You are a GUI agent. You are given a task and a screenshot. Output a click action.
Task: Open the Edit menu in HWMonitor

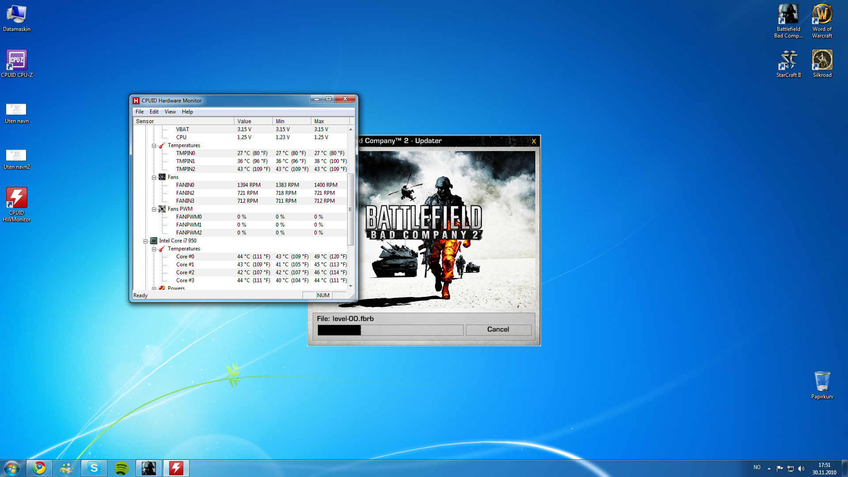pyautogui.click(x=154, y=112)
